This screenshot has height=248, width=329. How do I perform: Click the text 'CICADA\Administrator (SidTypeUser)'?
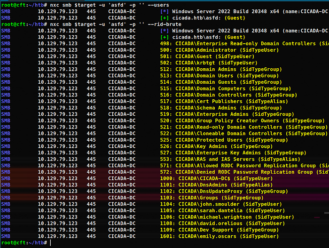click(x=227, y=50)
